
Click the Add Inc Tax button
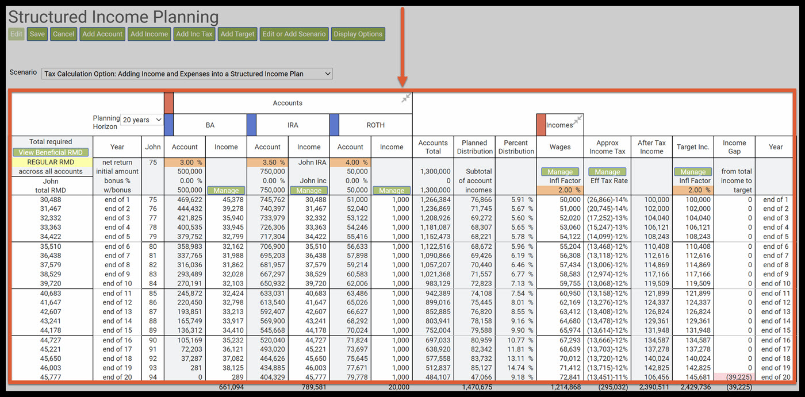point(194,34)
